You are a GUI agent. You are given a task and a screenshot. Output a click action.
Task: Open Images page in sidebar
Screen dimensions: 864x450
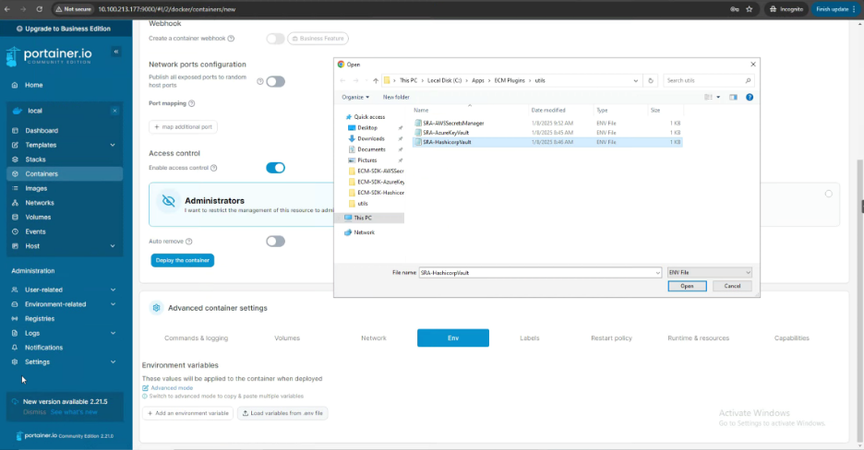[x=36, y=189]
